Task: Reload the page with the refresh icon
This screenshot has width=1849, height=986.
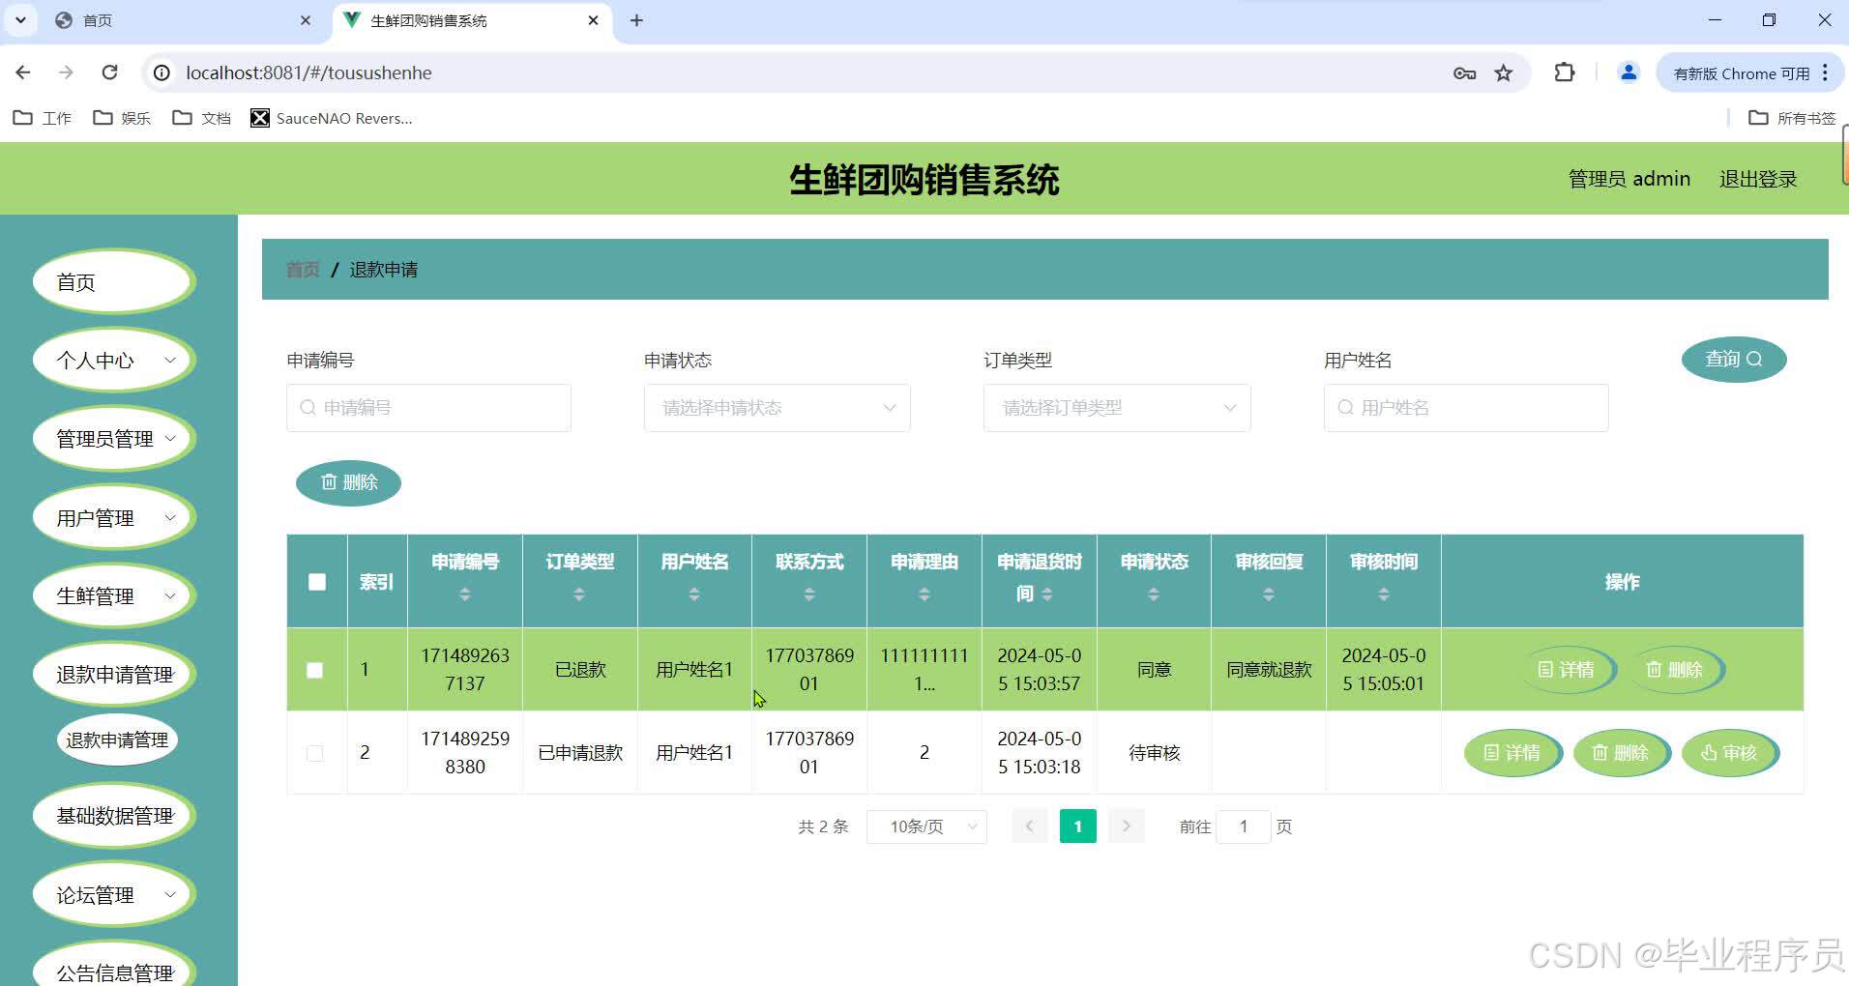Action: coord(110,72)
